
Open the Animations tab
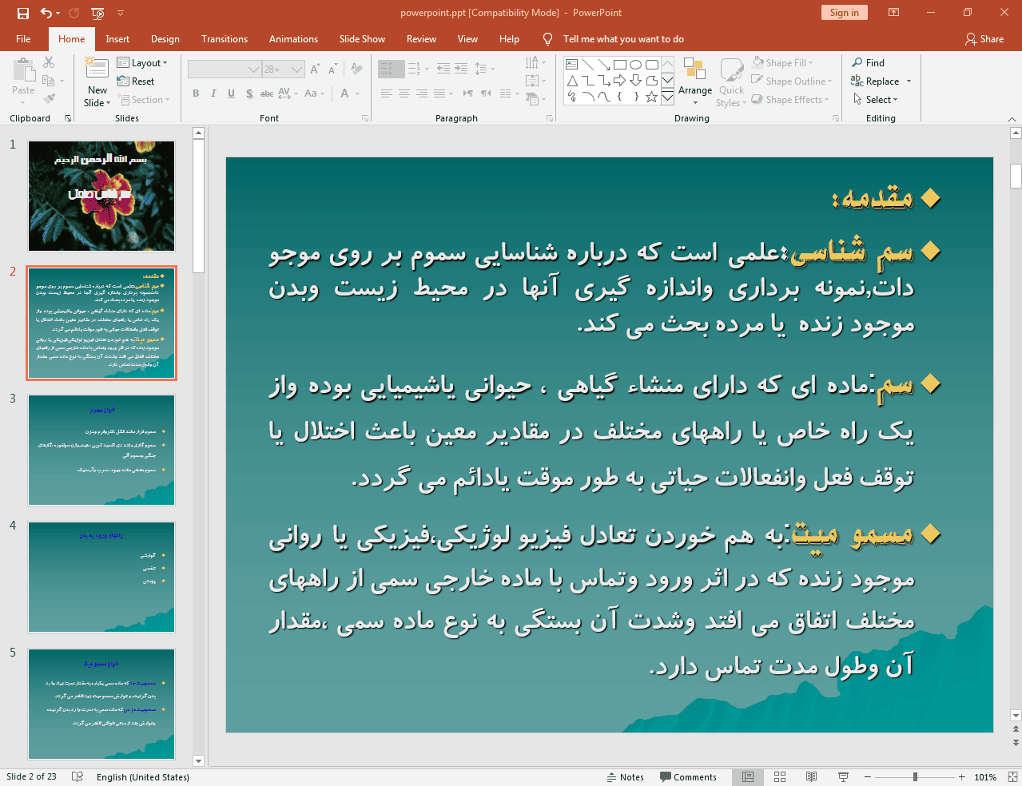pyautogui.click(x=293, y=39)
